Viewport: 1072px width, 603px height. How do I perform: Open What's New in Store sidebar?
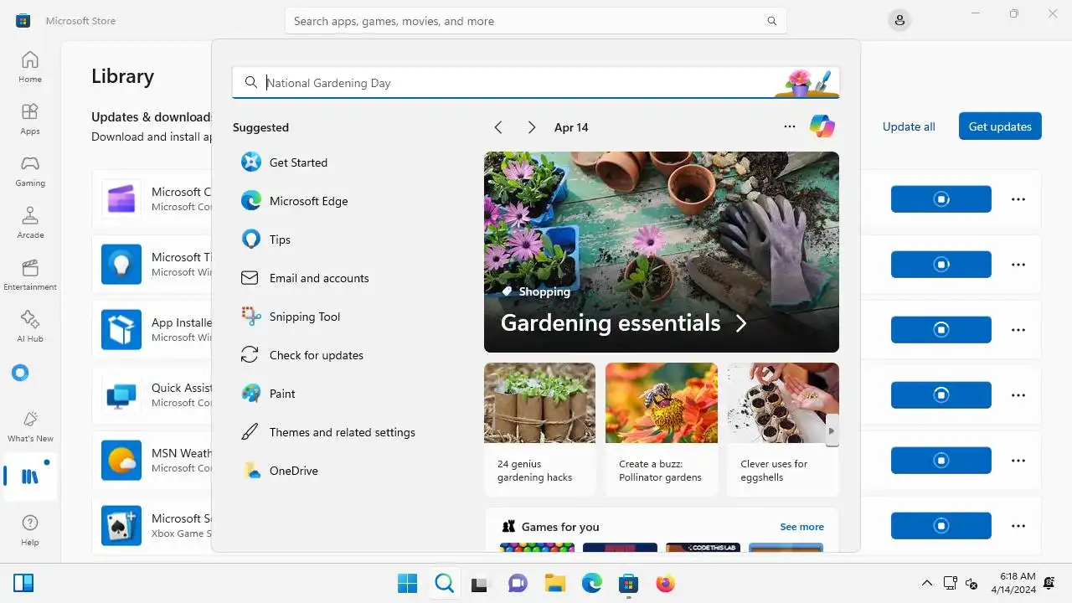[30, 426]
